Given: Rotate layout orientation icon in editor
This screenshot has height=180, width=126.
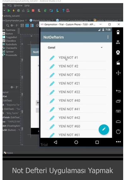Looking at the screenshot, I should [x=37, y=26].
